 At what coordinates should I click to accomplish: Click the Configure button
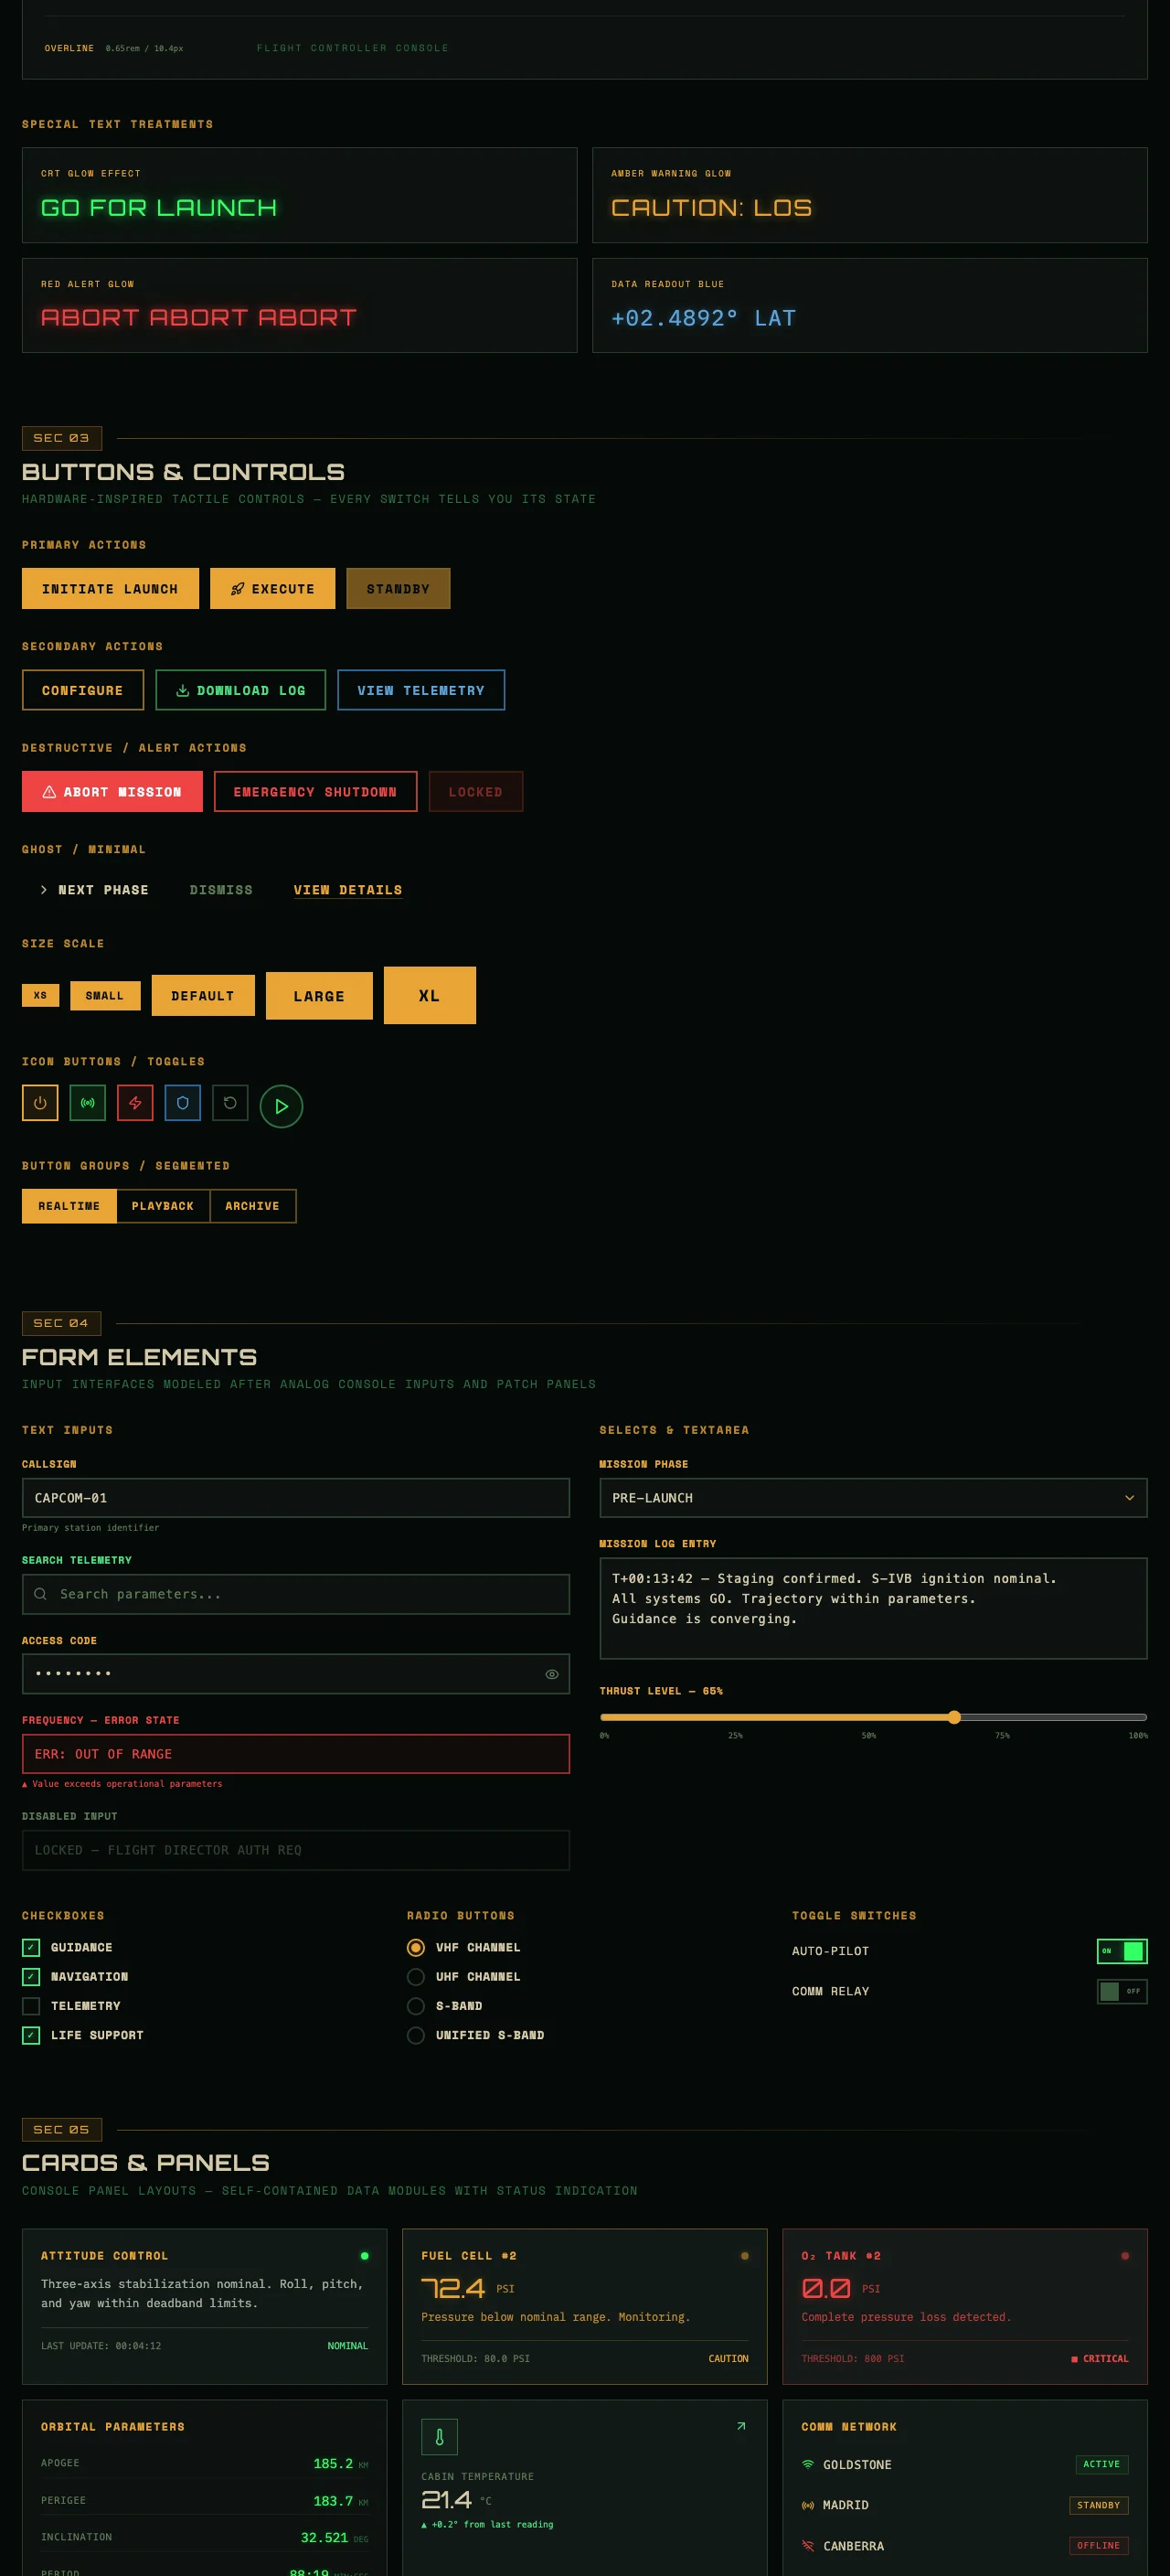click(x=83, y=690)
